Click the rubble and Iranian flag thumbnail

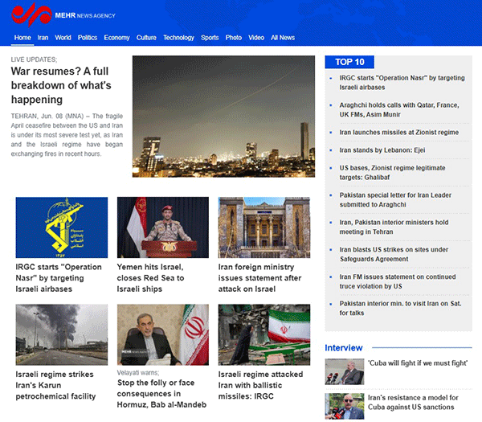click(x=264, y=334)
